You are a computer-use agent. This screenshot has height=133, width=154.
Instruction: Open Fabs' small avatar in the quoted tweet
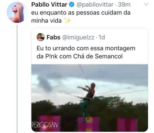pyautogui.click(x=41, y=37)
